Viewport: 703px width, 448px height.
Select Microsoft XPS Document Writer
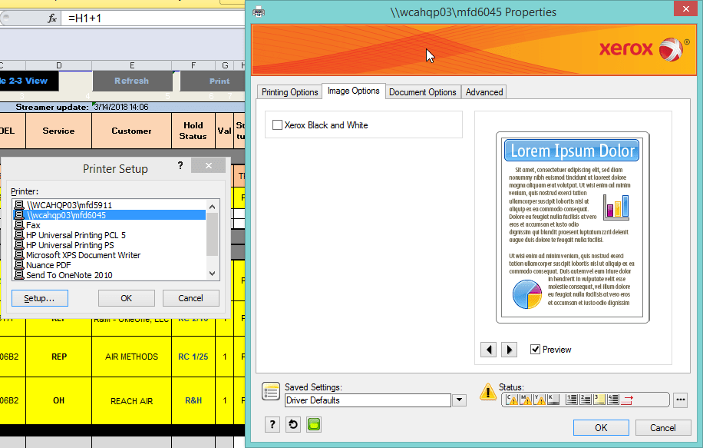tap(110, 255)
